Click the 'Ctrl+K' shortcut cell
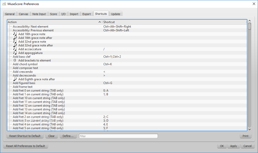Viewport: 258px width, 153px height. click(108, 64)
